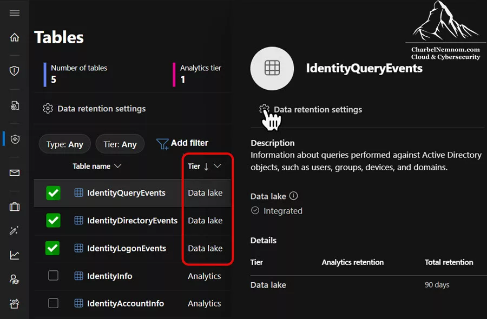The height and width of the screenshot is (319, 487).
Task: Click the 90 days total retention value
Action: tap(437, 284)
